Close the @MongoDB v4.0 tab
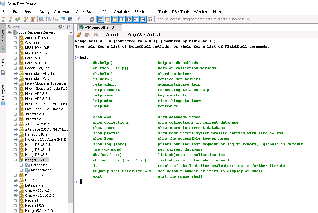 (119, 27)
